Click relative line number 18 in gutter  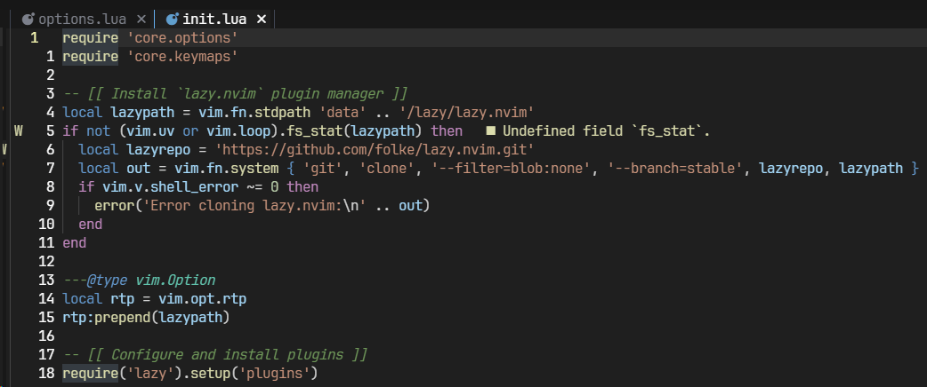point(46,374)
